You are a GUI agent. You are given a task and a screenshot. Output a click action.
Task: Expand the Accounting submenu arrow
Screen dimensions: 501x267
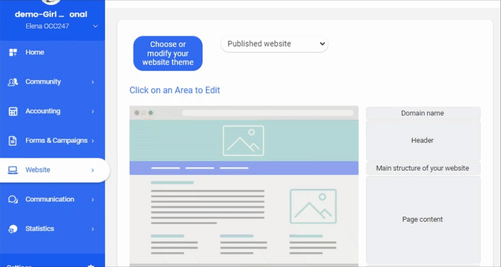click(x=93, y=111)
